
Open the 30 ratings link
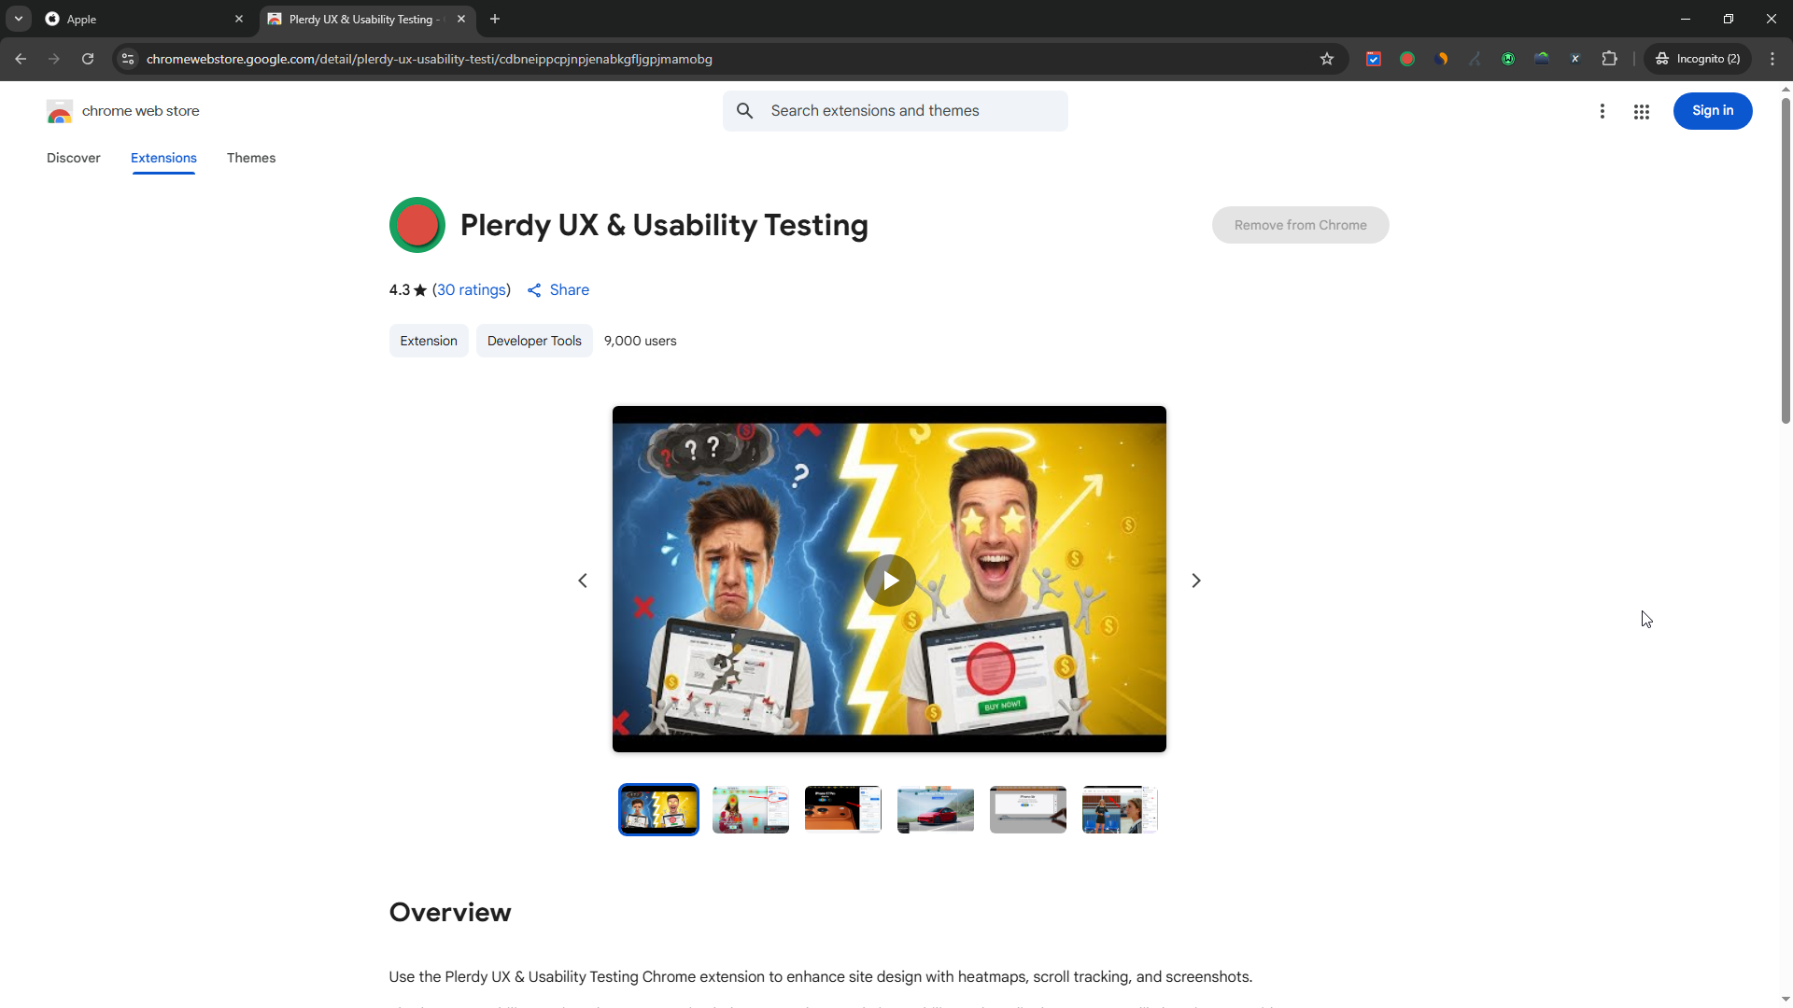click(x=473, y=290)
